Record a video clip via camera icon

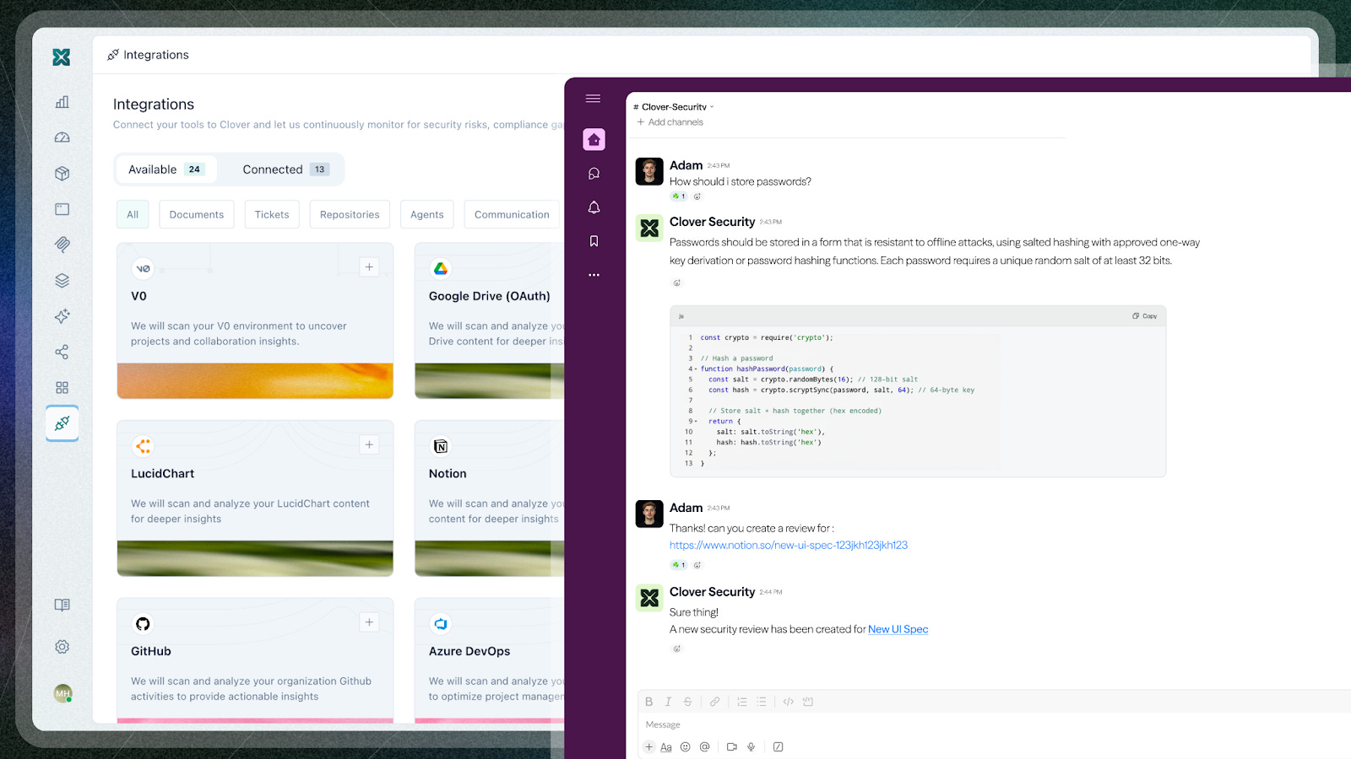(731, 746)
